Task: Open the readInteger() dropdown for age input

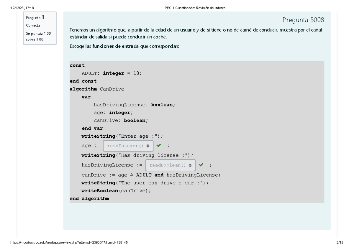Action: pos(128,145)
